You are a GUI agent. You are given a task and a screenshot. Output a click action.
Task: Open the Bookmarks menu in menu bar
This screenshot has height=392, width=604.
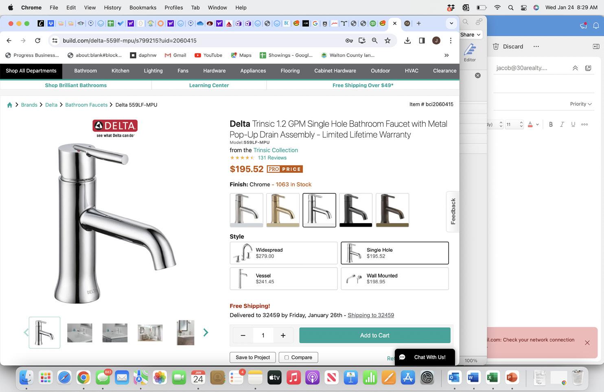[143, 7]
